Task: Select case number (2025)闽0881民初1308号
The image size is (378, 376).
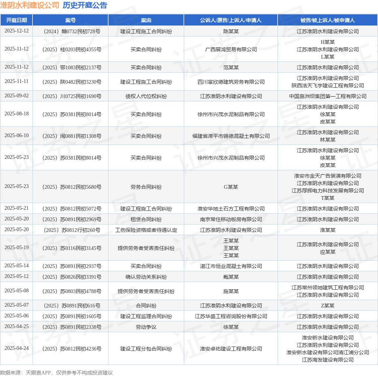Action: point(72,136)
